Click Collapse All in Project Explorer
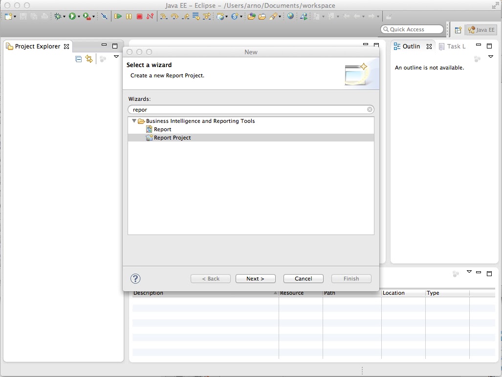Image resolution: width=502 pixels, height=377 pixels. click(78, 59)
